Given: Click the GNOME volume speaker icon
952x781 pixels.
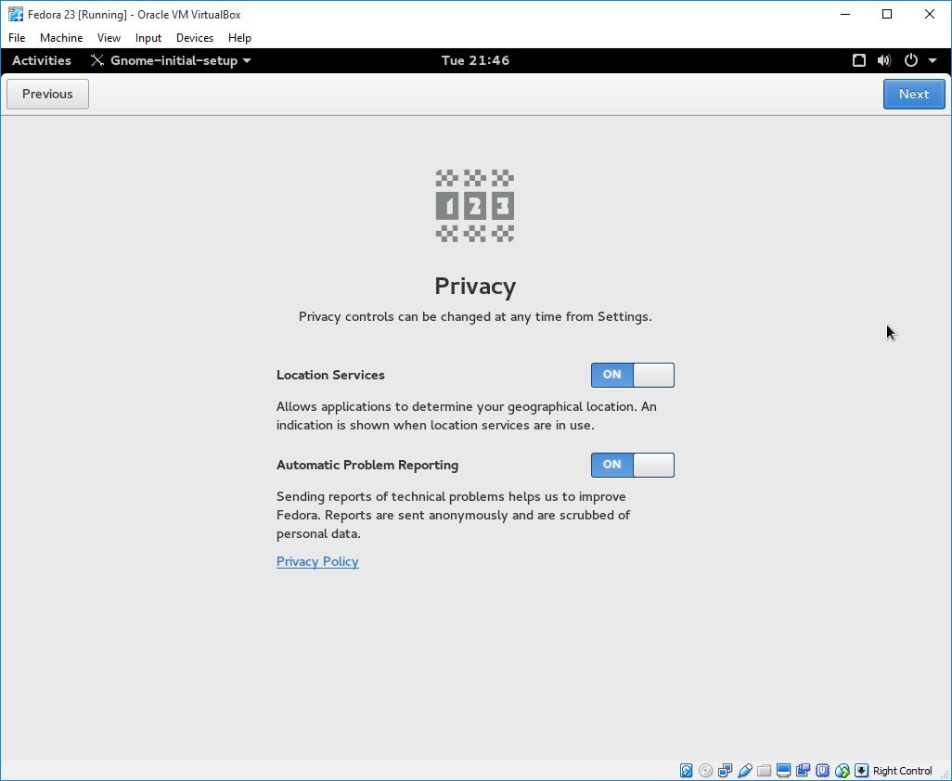Looking at the screenshot, I should 884,60.
